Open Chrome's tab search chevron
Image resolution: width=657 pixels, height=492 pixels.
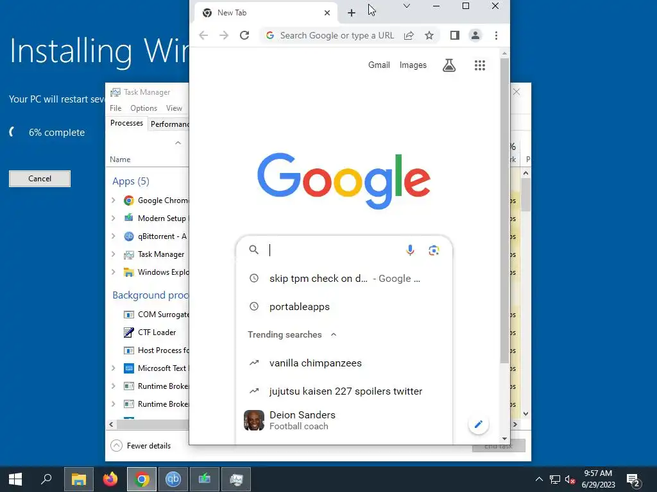(406, 6)
